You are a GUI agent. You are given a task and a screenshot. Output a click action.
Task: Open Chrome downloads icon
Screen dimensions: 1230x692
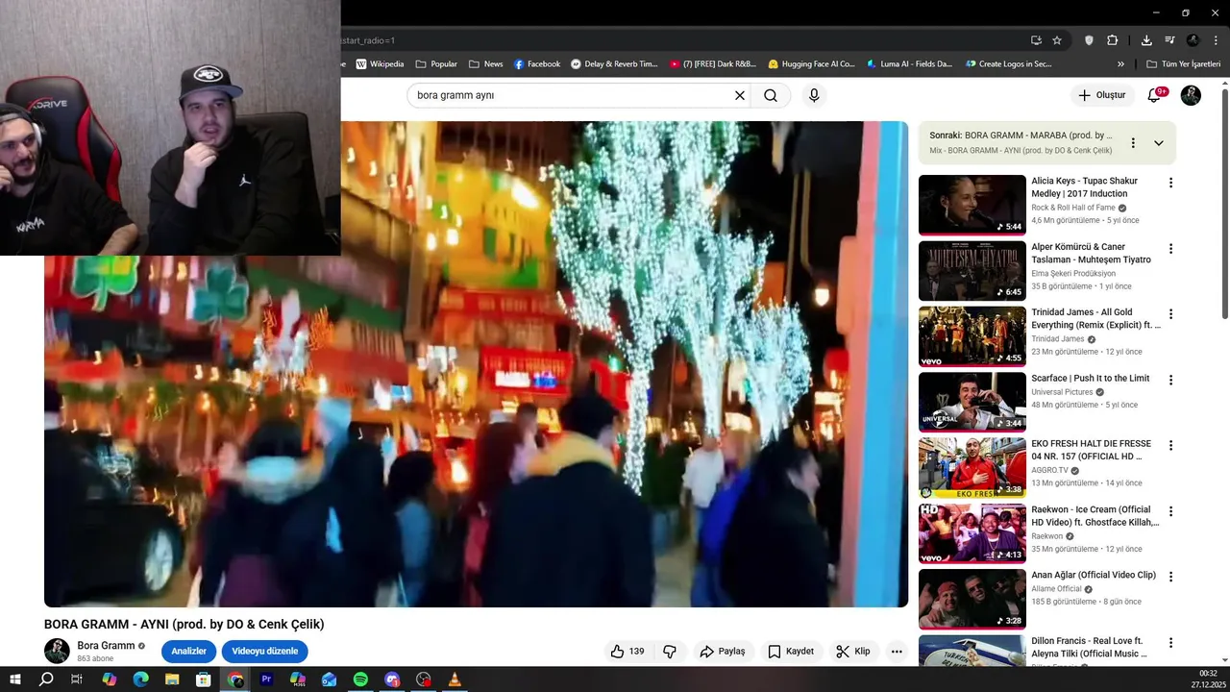1146,40
